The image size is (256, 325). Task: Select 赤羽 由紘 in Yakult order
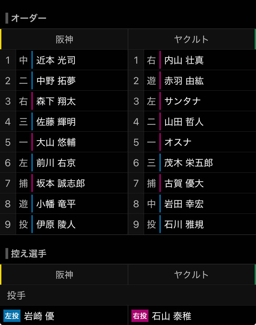click(184, 81)
